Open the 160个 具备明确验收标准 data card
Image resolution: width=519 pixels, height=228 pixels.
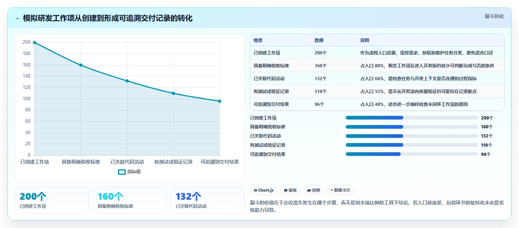click(130, 200)
